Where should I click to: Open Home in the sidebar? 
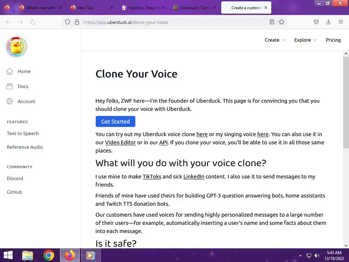[x=18, y=71]
